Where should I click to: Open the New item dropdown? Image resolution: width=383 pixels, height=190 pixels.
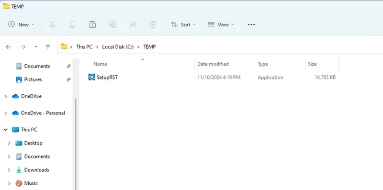21,24
